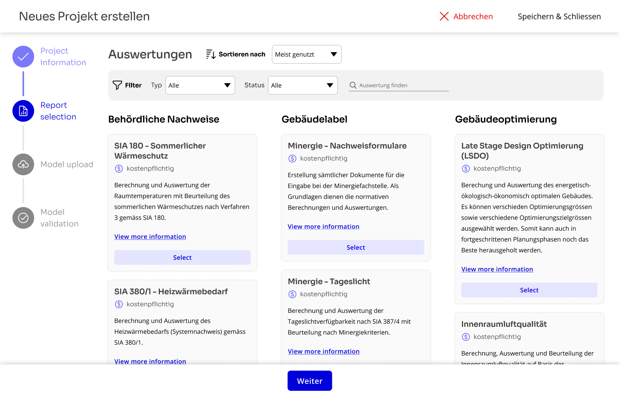Click the Gebäudeoptimierung column heading
The height and width of the screenshot is (397, 620).
pyautogui.click(x=506, y=119)
